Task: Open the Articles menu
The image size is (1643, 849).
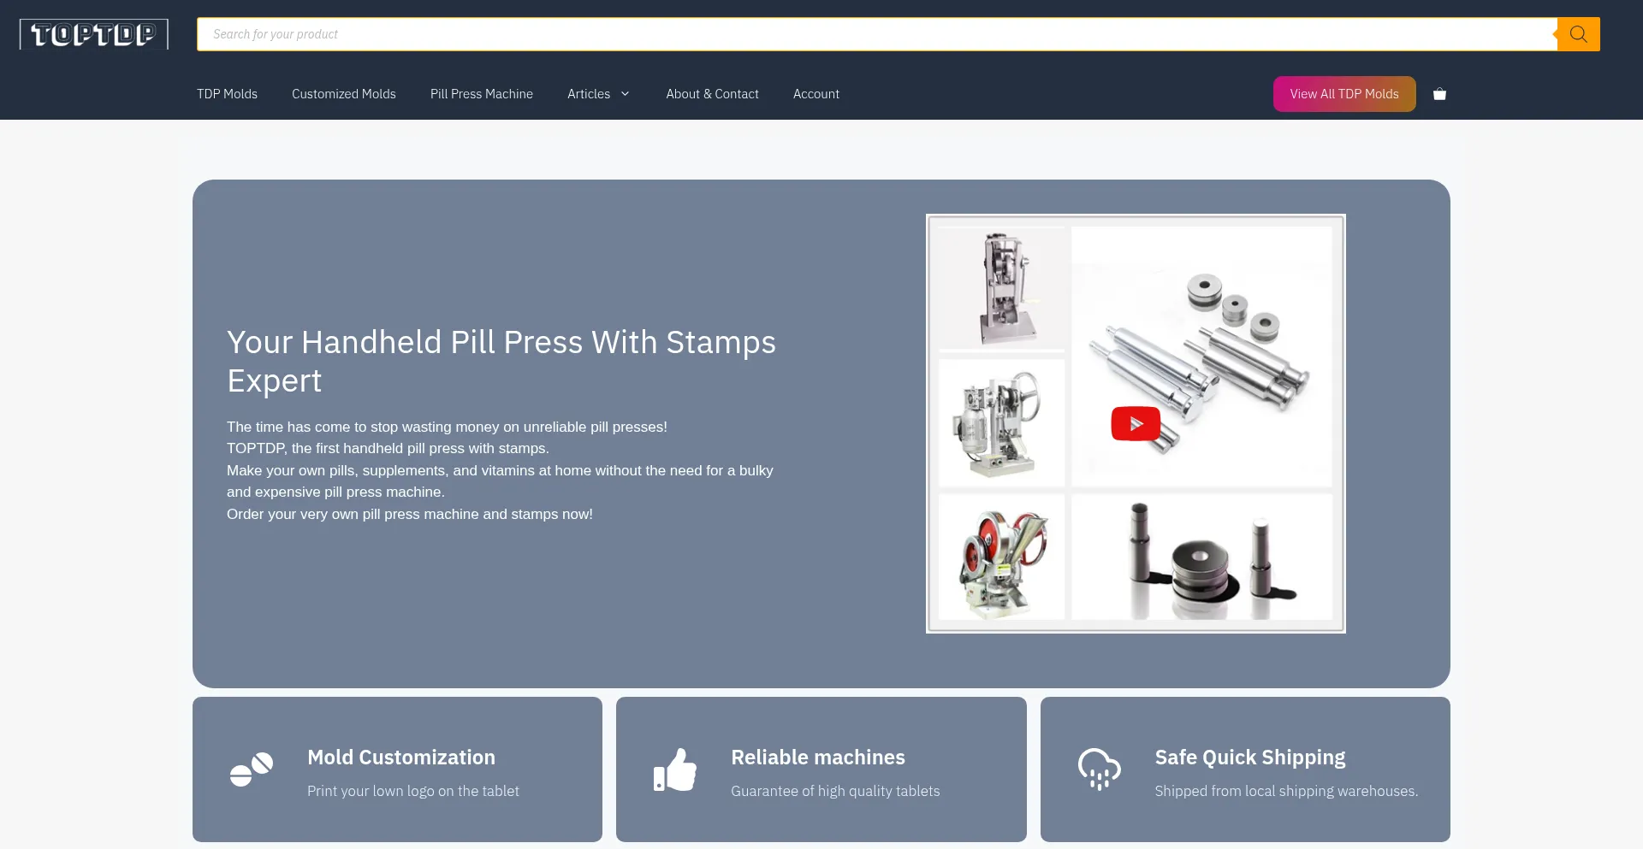Action: [x=589, y=94]
